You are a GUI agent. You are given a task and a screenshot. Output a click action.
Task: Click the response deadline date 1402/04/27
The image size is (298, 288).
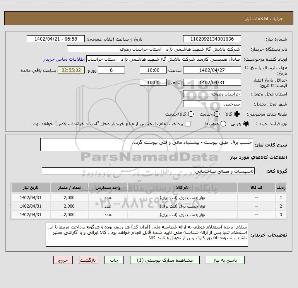point(212,70)
